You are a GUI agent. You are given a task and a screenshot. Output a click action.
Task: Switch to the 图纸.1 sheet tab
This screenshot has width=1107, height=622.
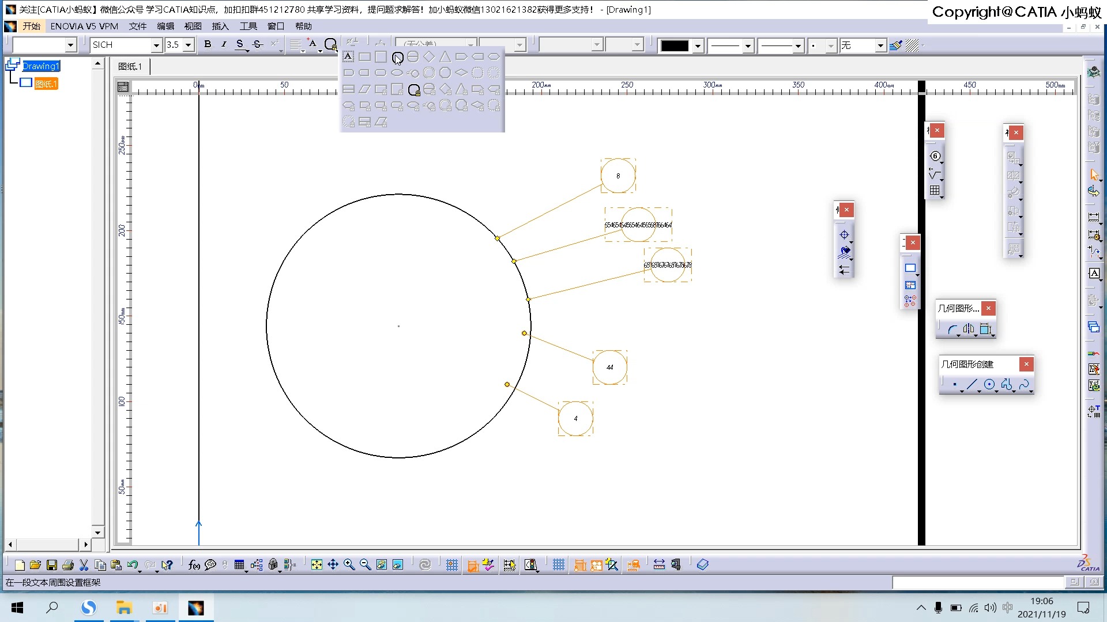130,66
